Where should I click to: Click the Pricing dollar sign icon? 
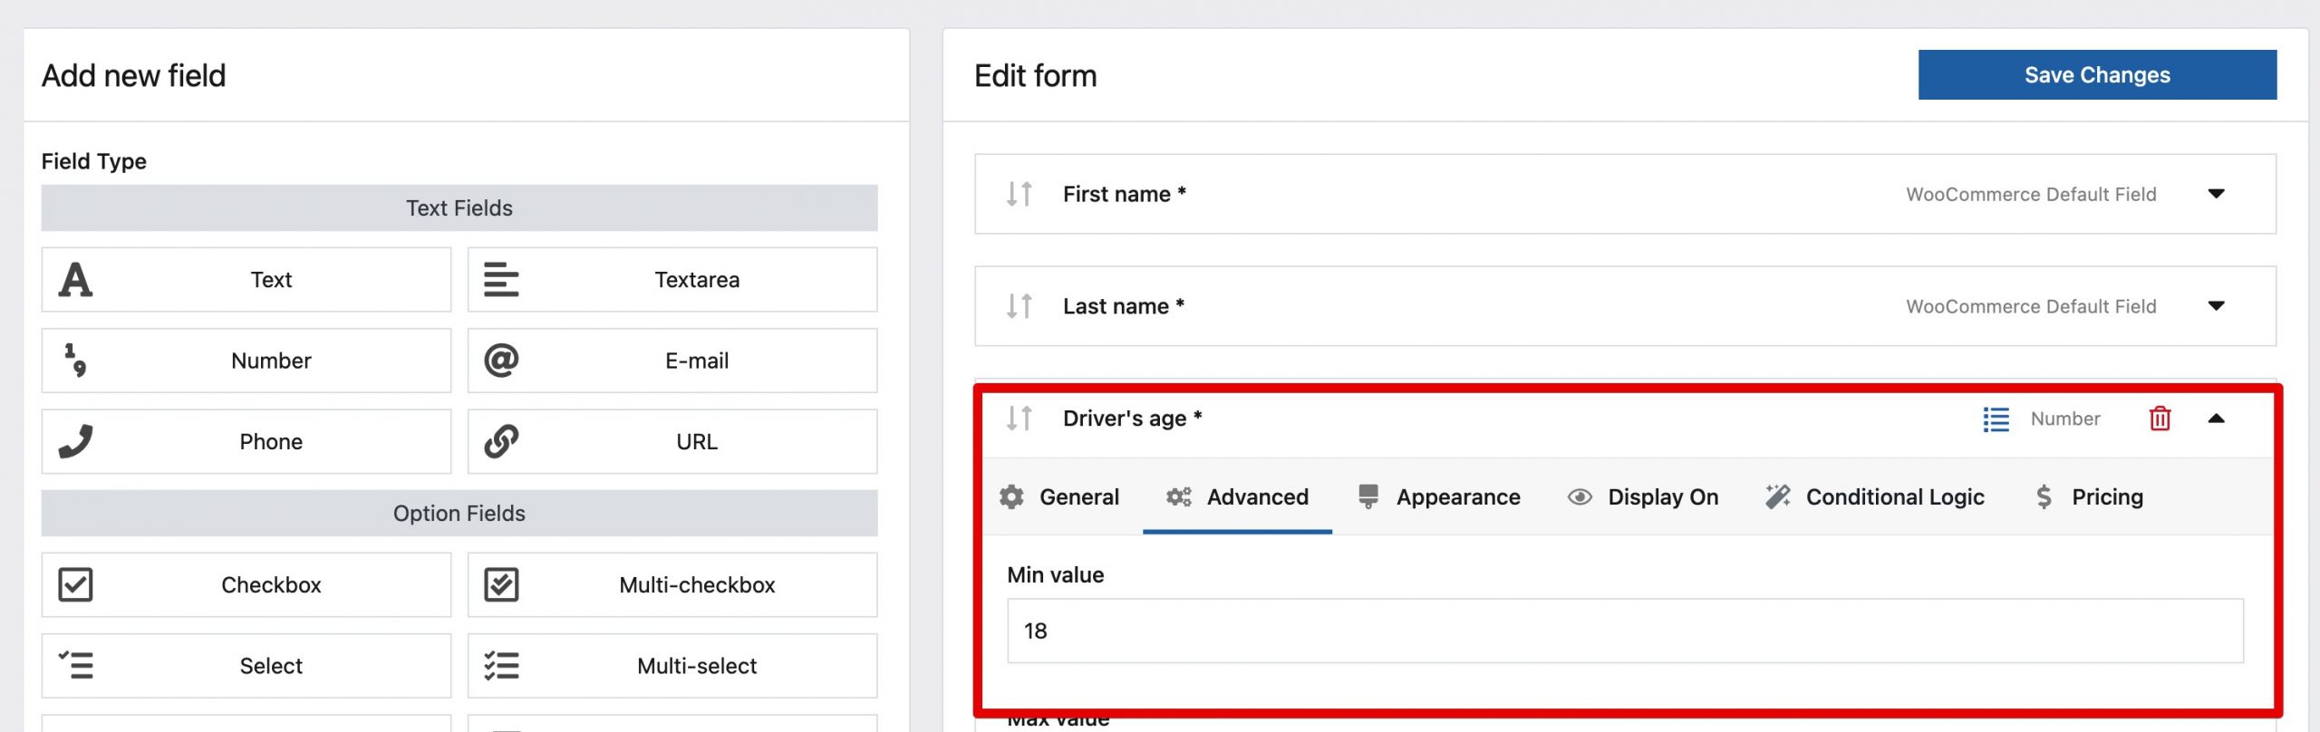[x=2044, y=497]
